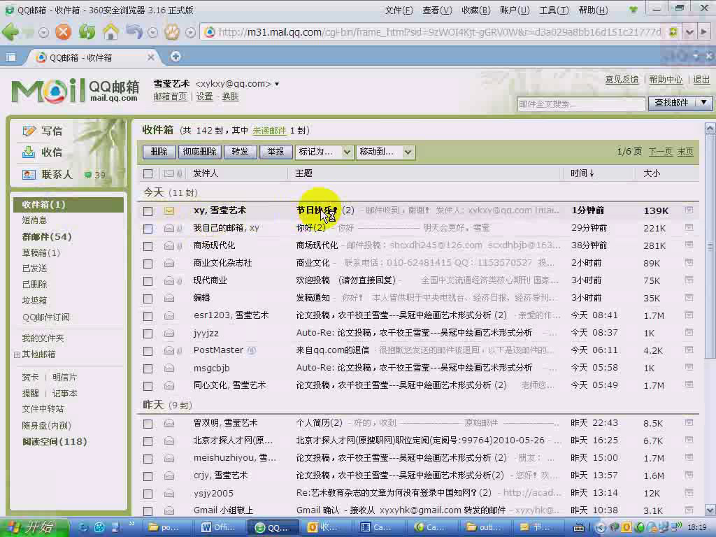The width and height of the screenshot is (716, 537).
Task: Open the back button history dropdown
Action: (43, 32)
